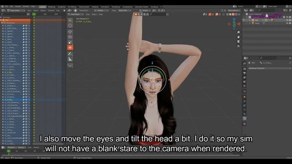Viewport: 292px width, 164px height.
Task: Open the Render properties tab
Action: click(245, 69)
